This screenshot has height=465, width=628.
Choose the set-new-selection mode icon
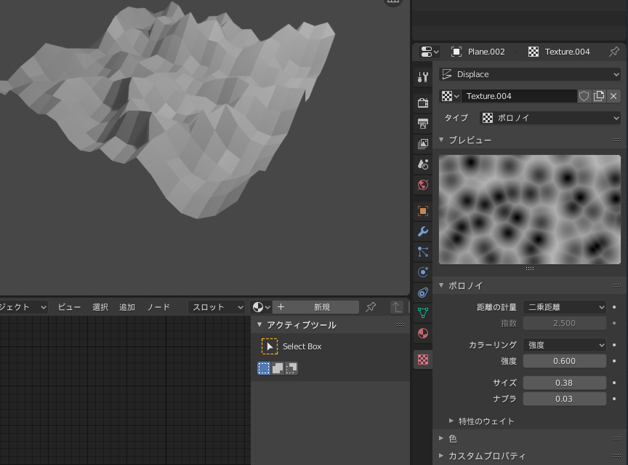click(264, 368)
